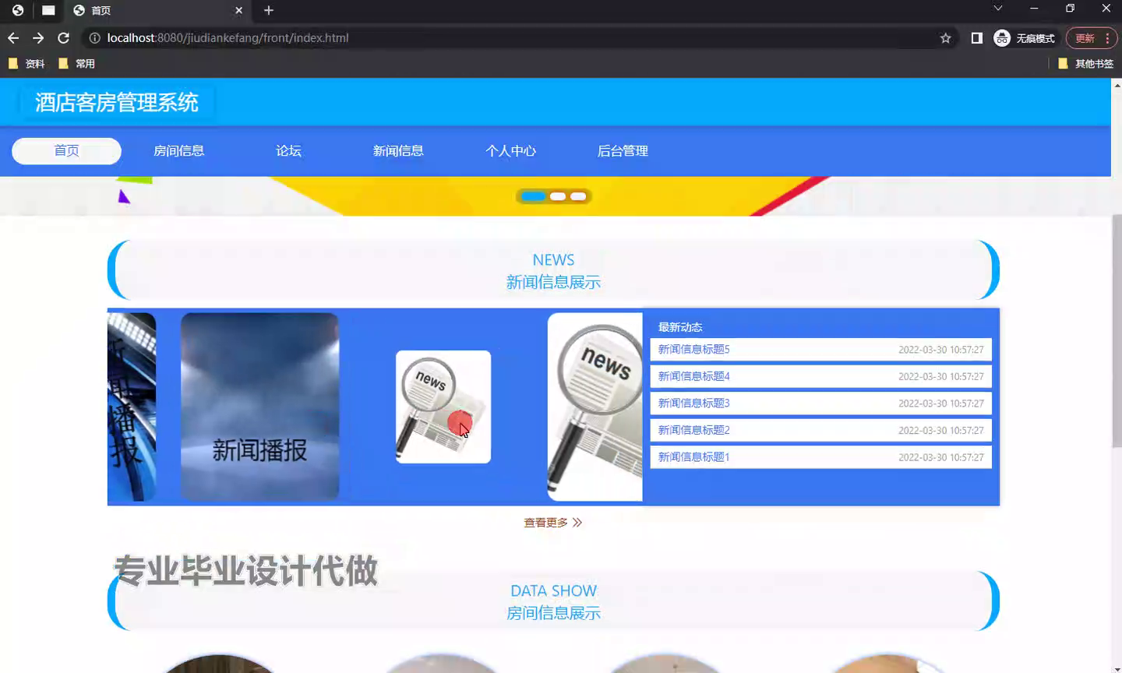The height and width of the screenshot is (673, 1122).
Task: Click the date beside 新闻信息标题5
Action: click(941, 350)
